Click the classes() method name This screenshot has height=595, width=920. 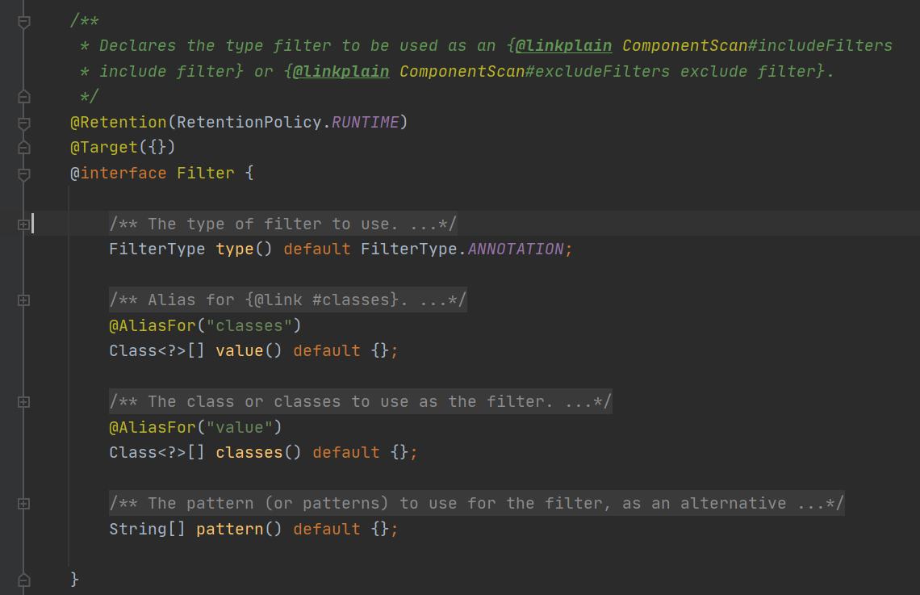point(249,452)
